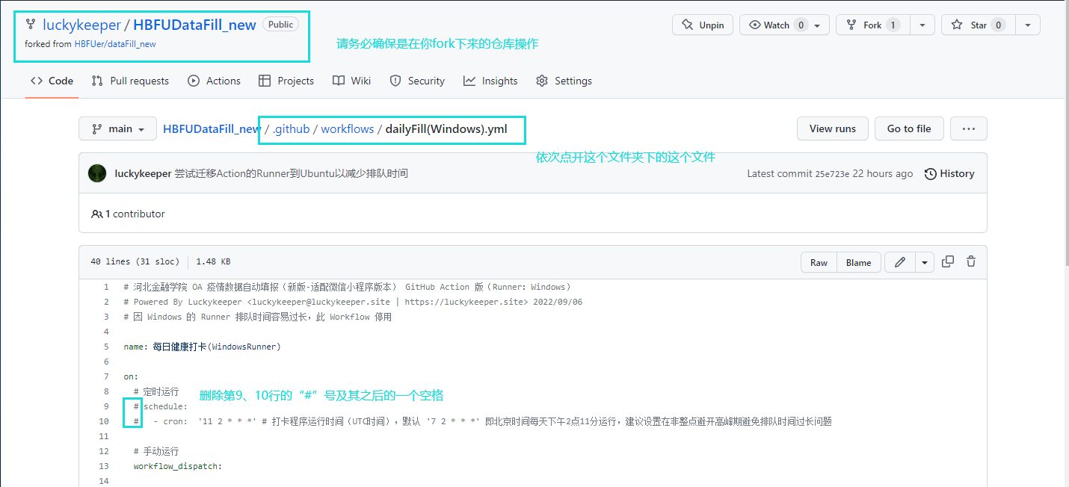Click the fork icon beside the owner name
This screenshot has width=1069, height=487.
pyautogui.click(x=31, y=25)
